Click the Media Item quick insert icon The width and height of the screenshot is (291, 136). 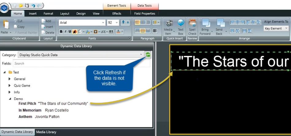[x=168, y=27]
